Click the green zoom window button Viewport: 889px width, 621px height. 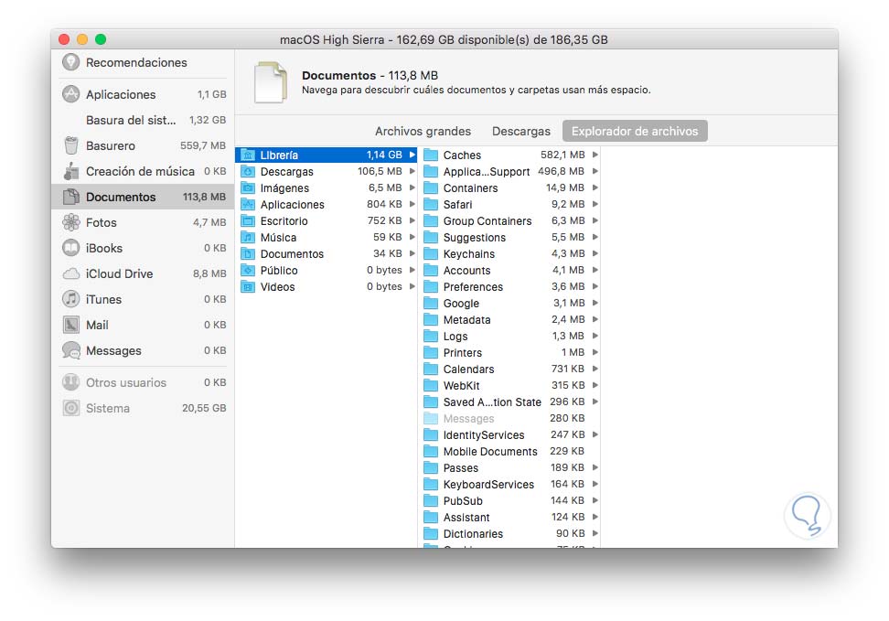pyautogui.click(x=101, y=39)
